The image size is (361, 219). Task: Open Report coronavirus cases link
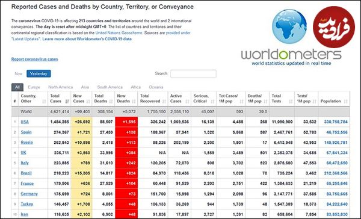[x=34, y=59]
